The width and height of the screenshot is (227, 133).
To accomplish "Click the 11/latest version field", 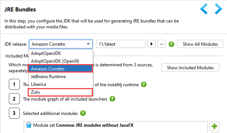I will (x=121, y=44).
